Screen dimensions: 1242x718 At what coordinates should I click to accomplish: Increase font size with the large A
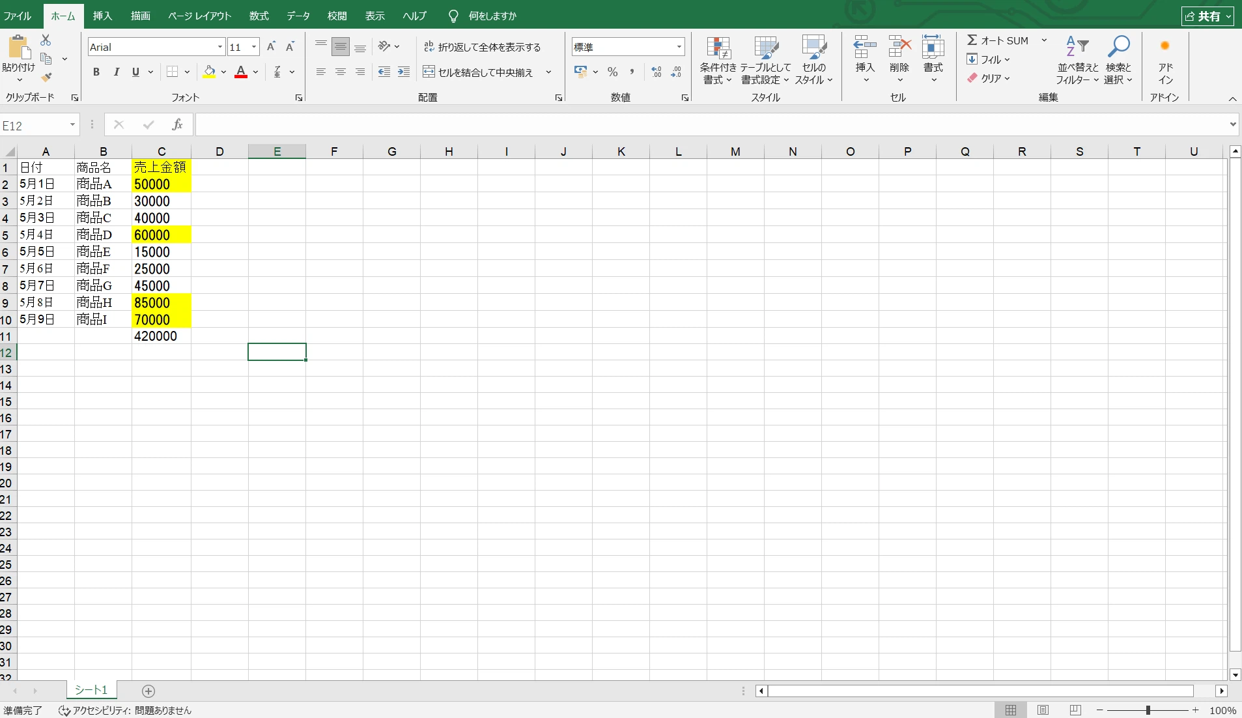click(x=271, y=46)
